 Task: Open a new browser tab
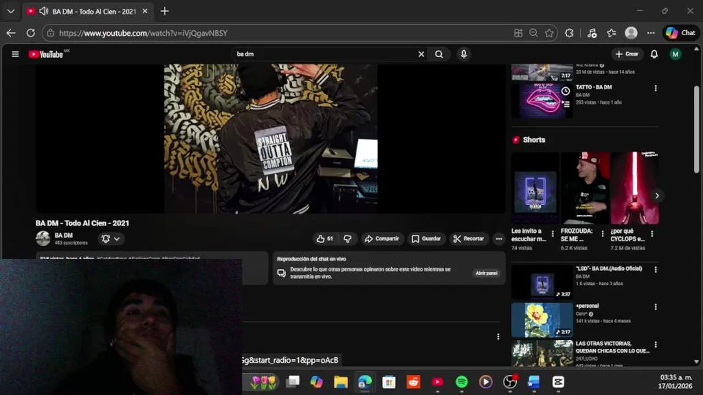tap(165, 11)
